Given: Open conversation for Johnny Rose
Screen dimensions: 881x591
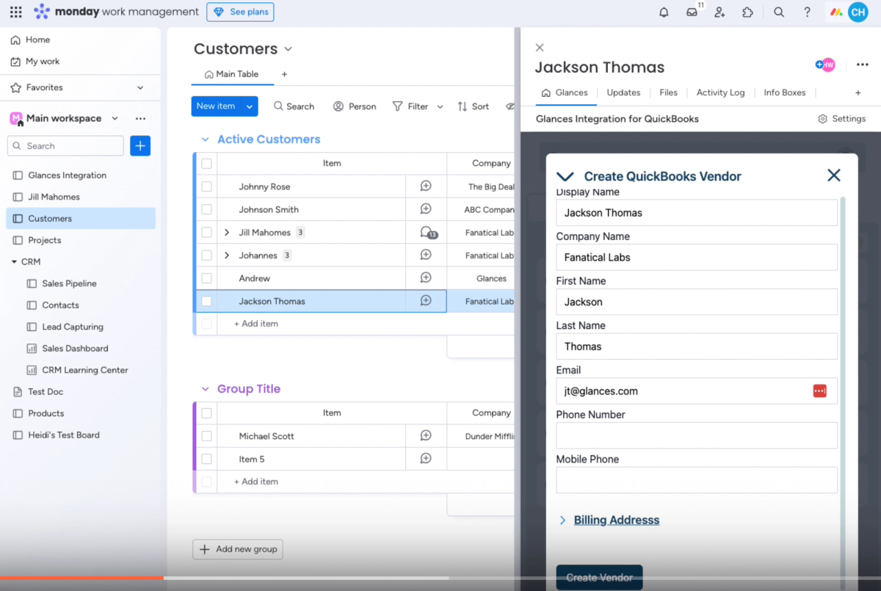Looking at the screenshot, I should [426, 186].
